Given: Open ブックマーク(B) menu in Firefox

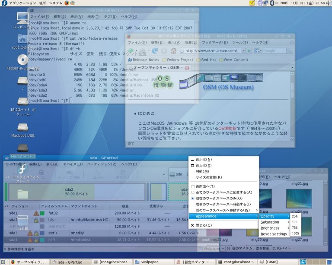Looking at the screenshot, I should click(215, 42).
